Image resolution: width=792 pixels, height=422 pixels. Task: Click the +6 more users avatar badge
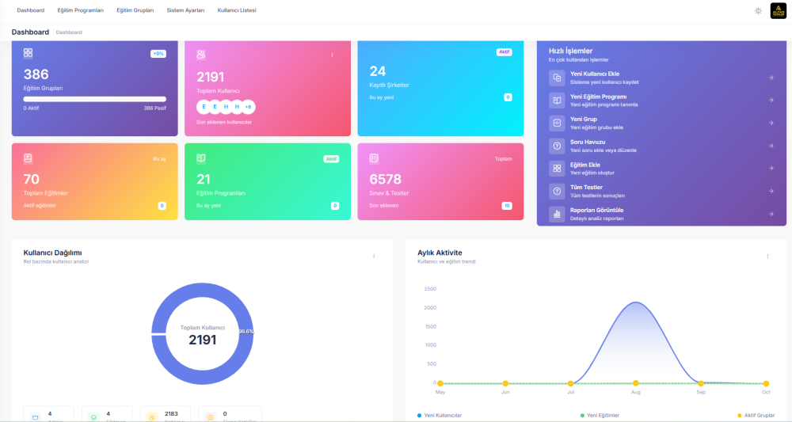[248, 107]
